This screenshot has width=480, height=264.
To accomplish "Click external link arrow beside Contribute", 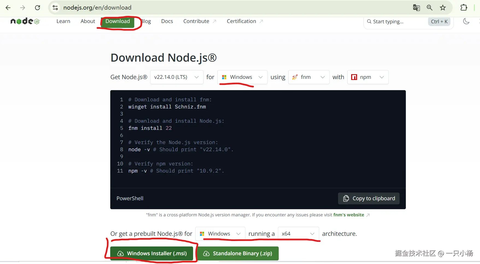I will pyautogui.click(x=214, y=21).
